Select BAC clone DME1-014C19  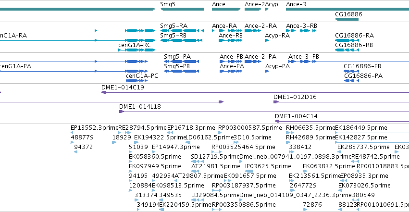(x=123, y=87)
